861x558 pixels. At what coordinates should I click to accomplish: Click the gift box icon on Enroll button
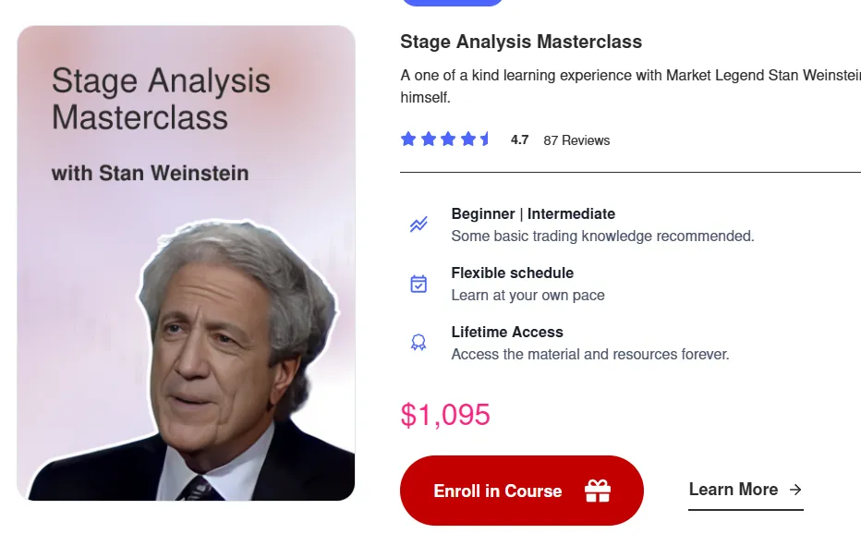(598, 491)
